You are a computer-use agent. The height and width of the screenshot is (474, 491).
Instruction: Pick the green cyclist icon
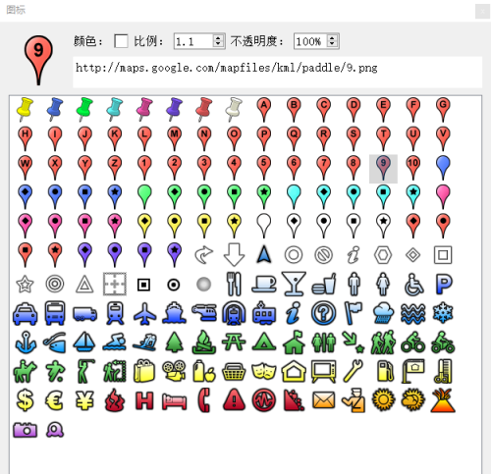(x=413, y=342)
